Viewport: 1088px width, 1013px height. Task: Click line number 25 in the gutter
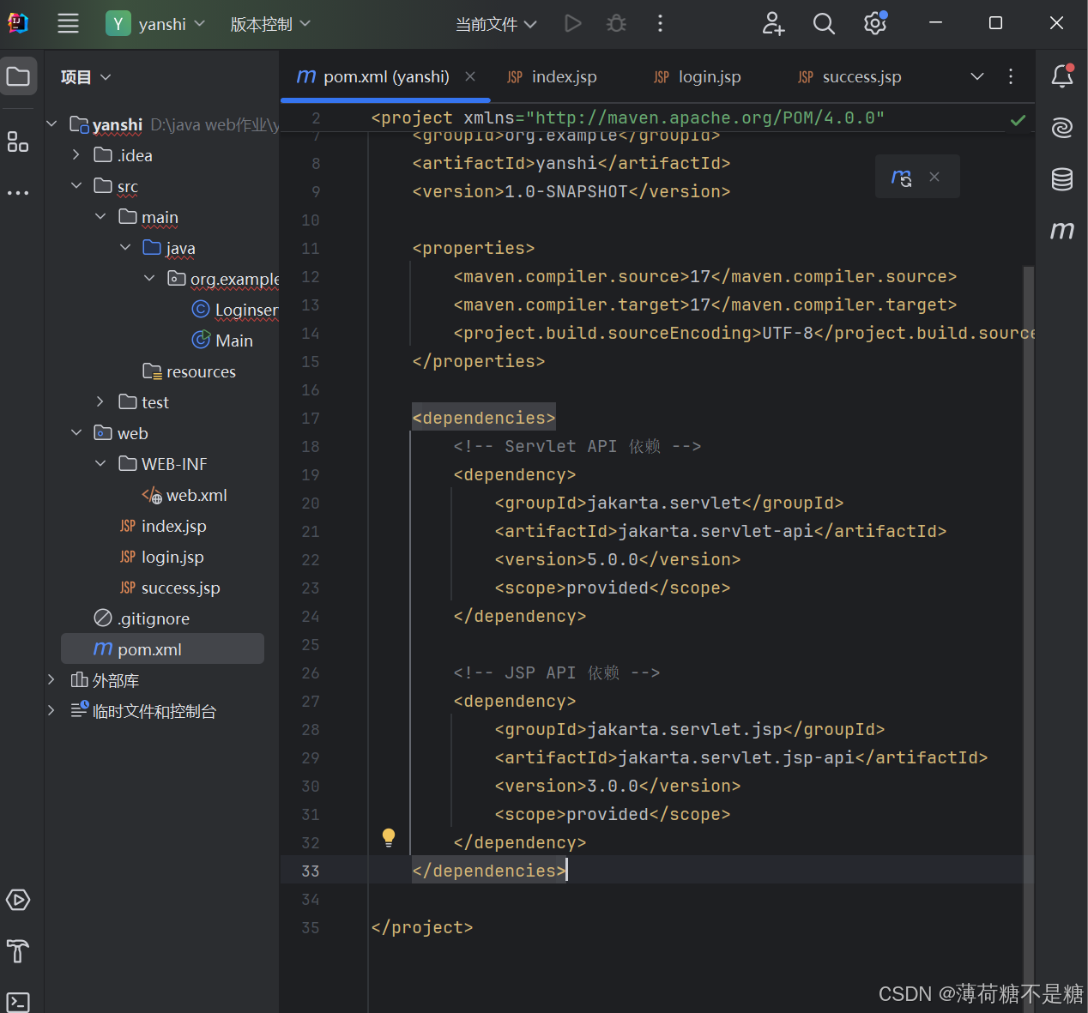311,645
